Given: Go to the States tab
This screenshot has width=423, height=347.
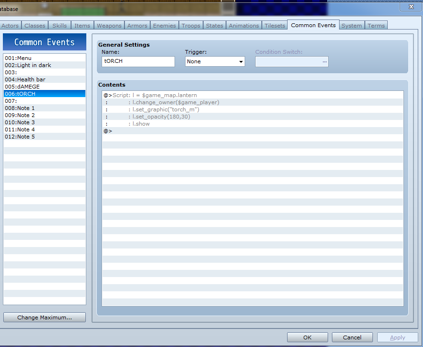Looking at the screenshot, I should pyautogui.click(x=215, y=26).
